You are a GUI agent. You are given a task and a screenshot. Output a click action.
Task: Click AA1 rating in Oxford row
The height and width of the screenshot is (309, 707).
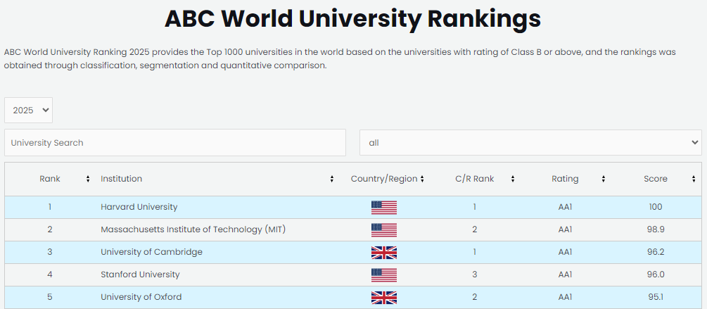(565, 297)
